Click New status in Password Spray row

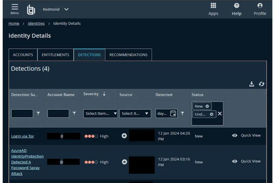[199, 162]
